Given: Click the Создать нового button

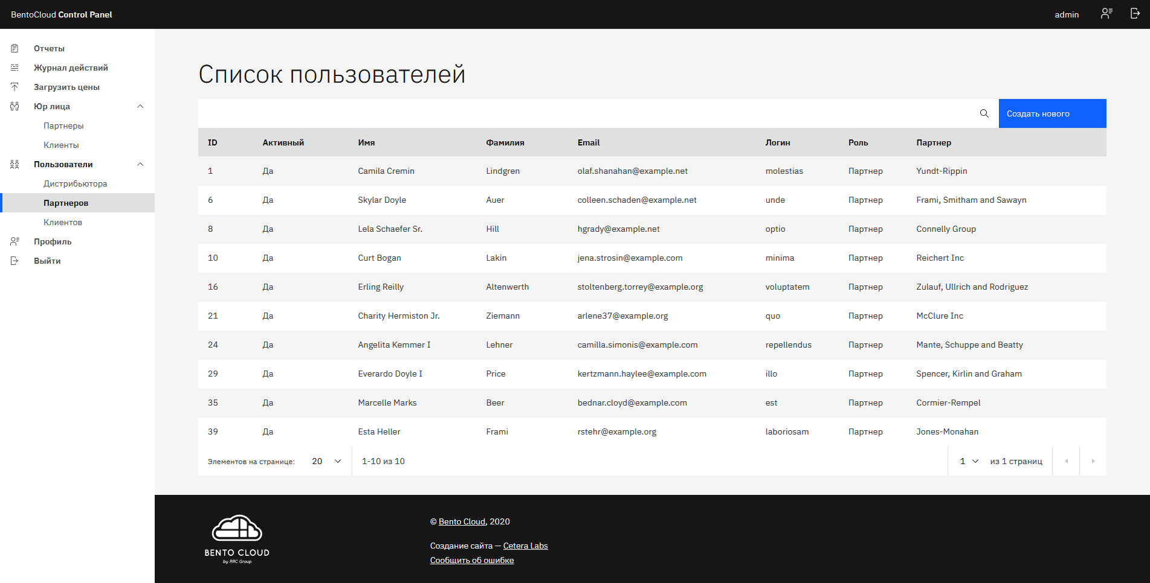Looking at the screenshot, I should (x=1051, y=113).
